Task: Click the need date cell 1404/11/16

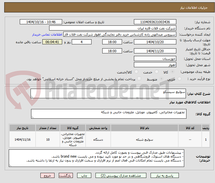Action: pos(23,140)
